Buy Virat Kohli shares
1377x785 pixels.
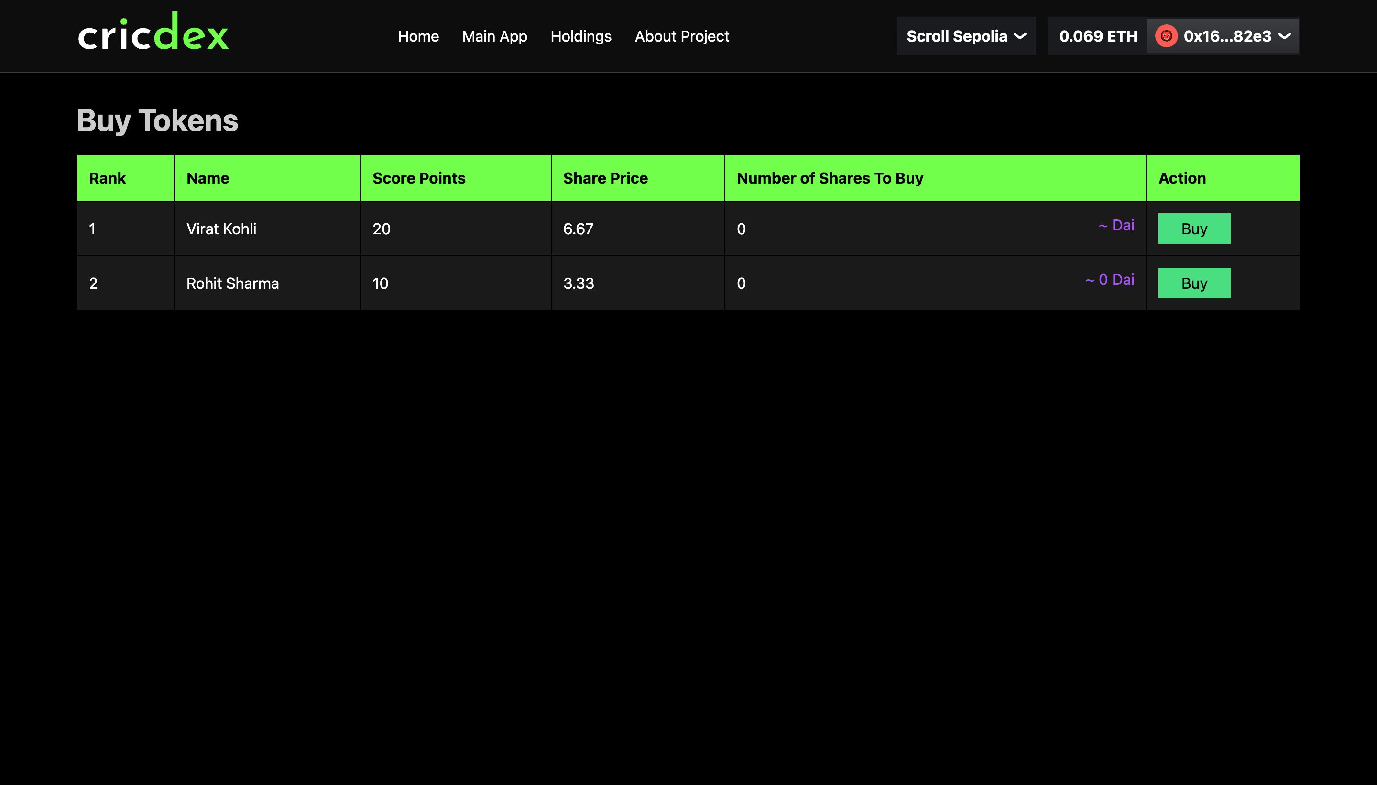click(x=1194, y=229)
